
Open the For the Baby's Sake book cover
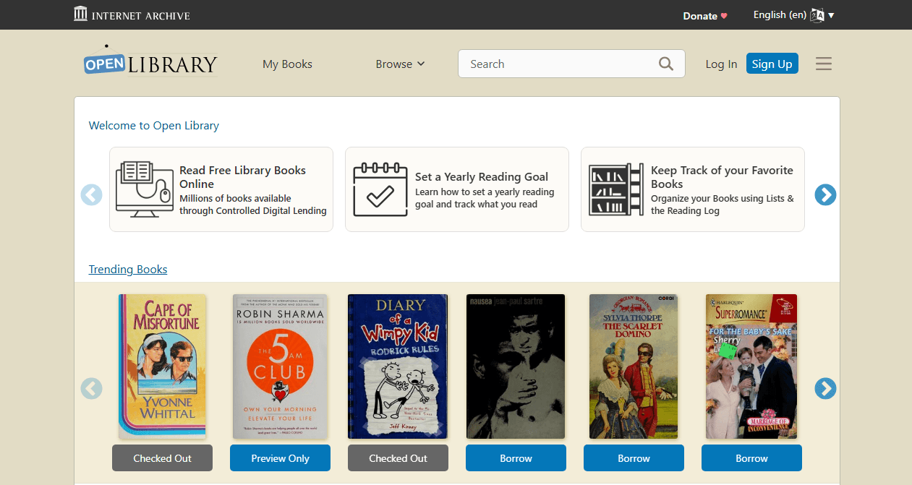751,366
